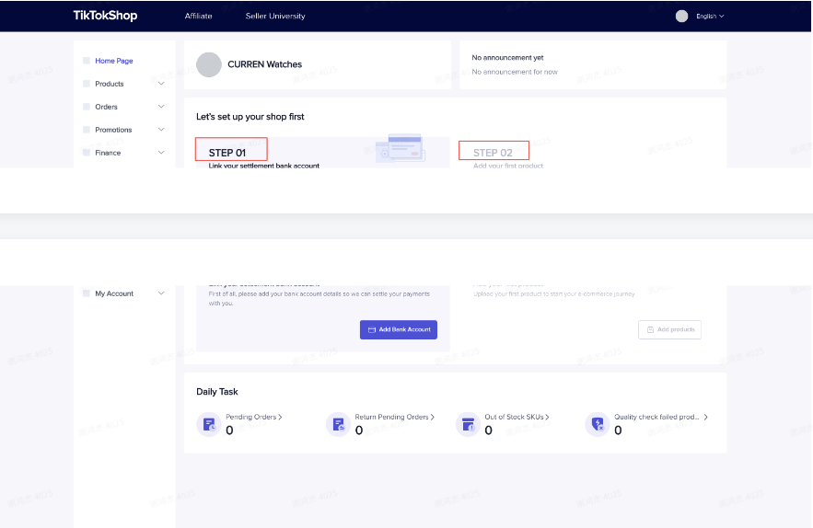The width and height of the screenshot is (813, 528).
Task: Open the English language dropdown
Action: pos(710,16)
